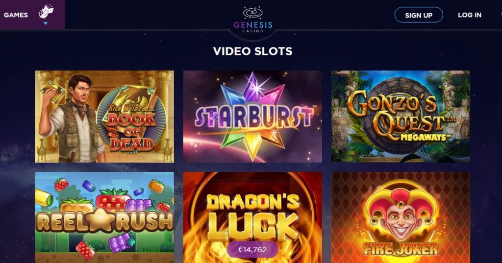Open the GAMES menu label
The width and height of the screenshot is (502, 263).
click(x=16, y=15)
